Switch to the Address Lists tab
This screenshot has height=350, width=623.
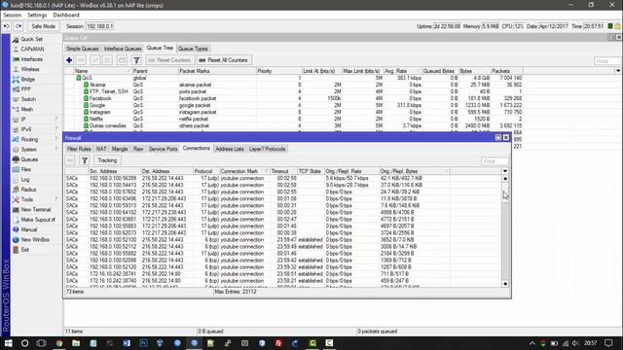point(230,149)
